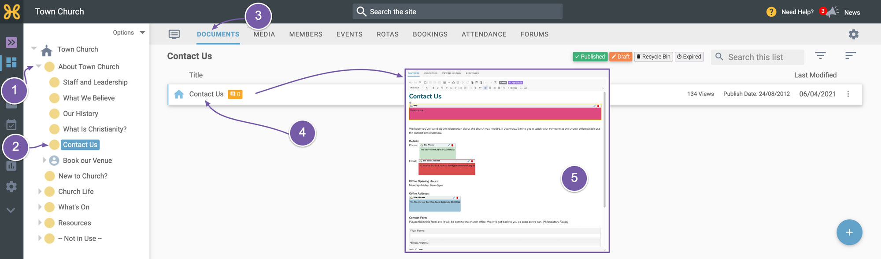Image resolution: width=881 pixels, height=259 pixels.
Task: Open the Need Help? link
Action: click(797, 12)
